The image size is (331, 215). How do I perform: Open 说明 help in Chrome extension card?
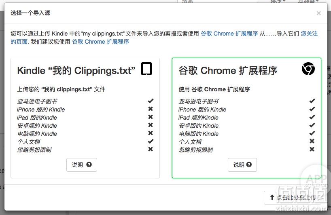[x=242, y=165]
